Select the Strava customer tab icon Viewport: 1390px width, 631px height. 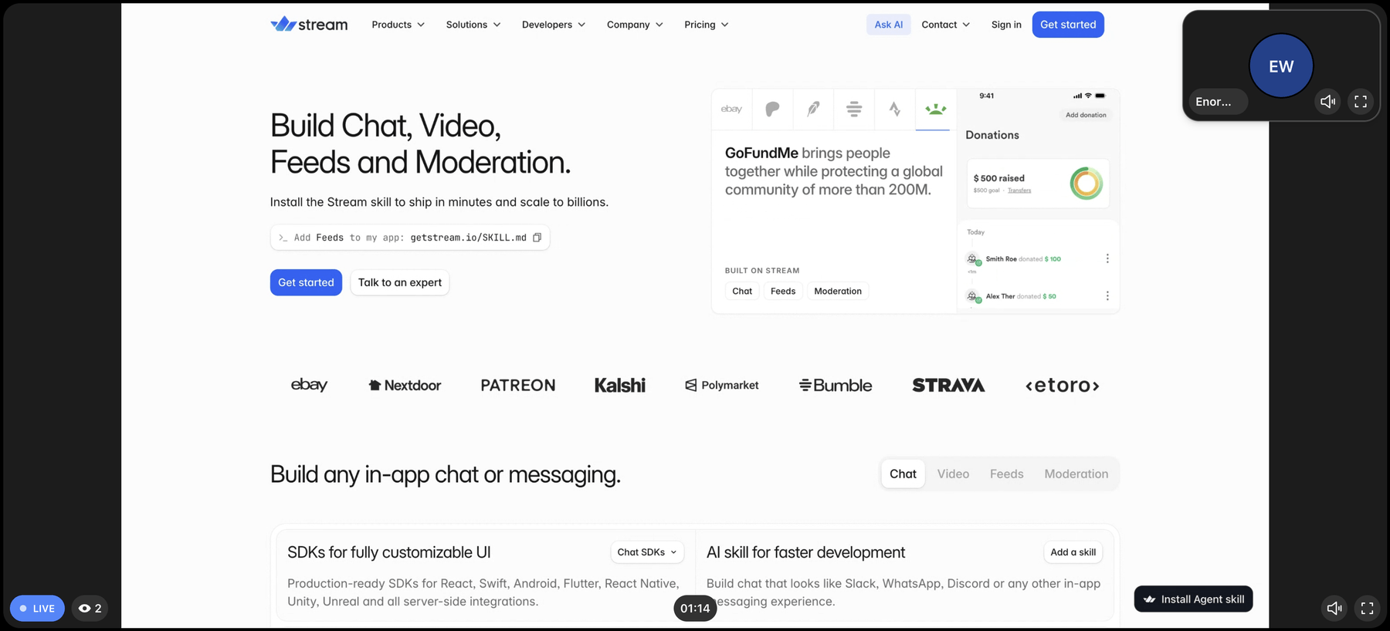pos(895,109)
